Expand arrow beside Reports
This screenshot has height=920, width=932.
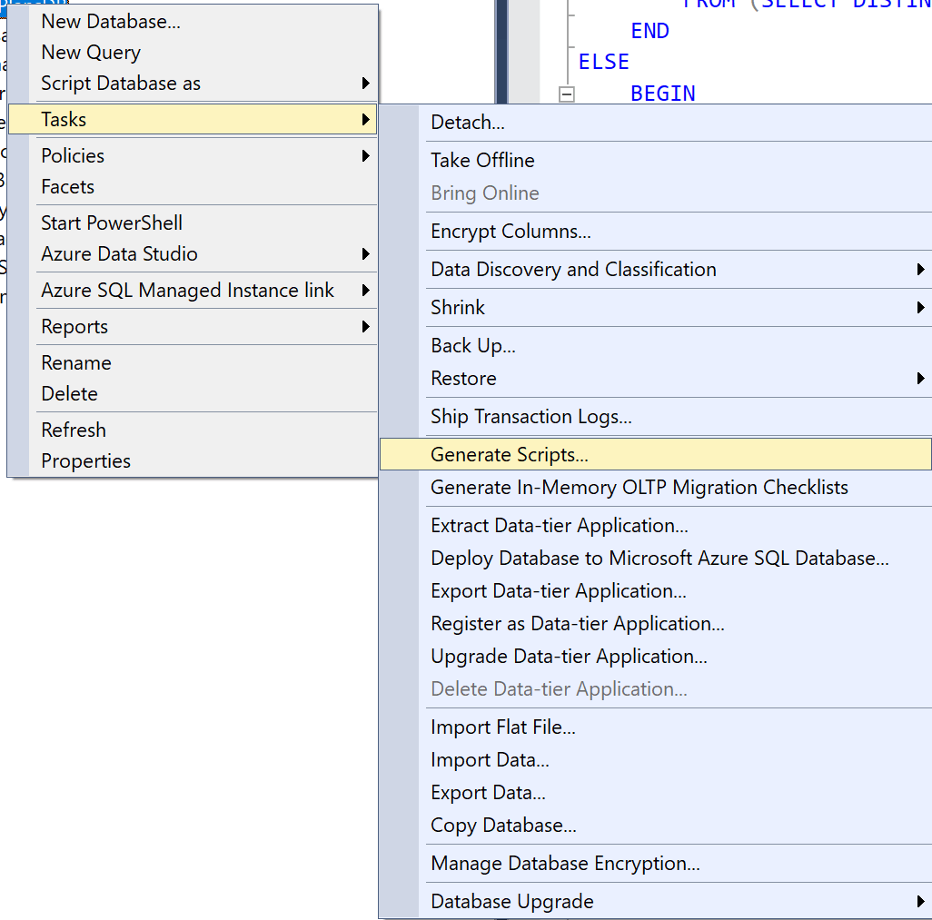[x=365, y=326]
